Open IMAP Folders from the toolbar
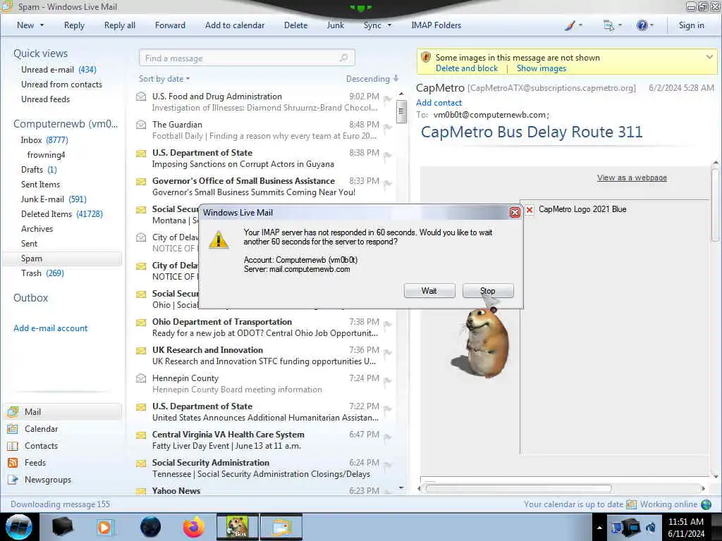The height and width of the screenshot is (541, 722). (436, 25)
